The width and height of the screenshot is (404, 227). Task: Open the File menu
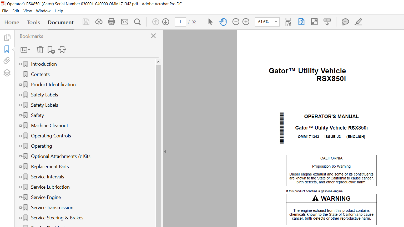click(5, 11)
